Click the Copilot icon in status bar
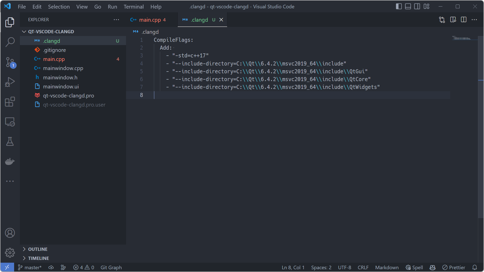This screenshot has height=272, width=484. click(x=432, y=267)
